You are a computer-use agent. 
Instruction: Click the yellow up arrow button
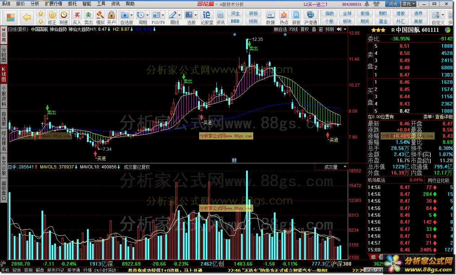41,13
